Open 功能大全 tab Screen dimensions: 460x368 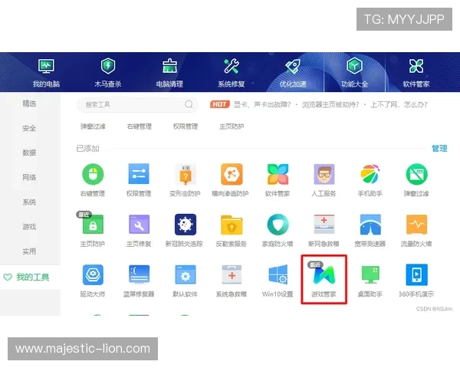pyautogui.click(x=354, y=74)
